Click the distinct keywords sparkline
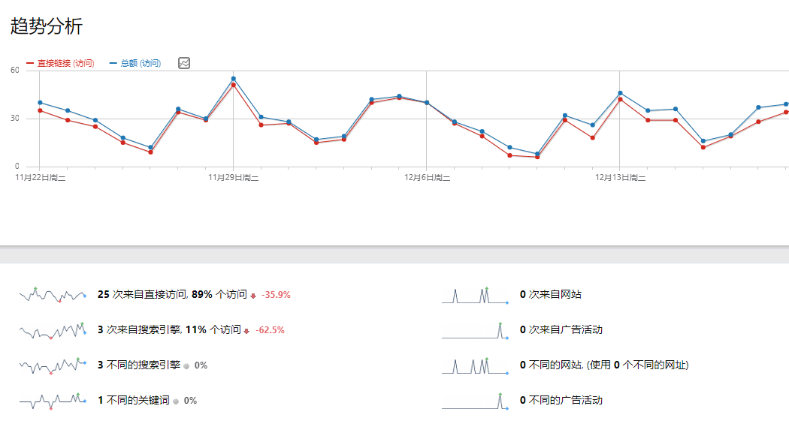The image size is (789, 433). click(x=53, y=401)
